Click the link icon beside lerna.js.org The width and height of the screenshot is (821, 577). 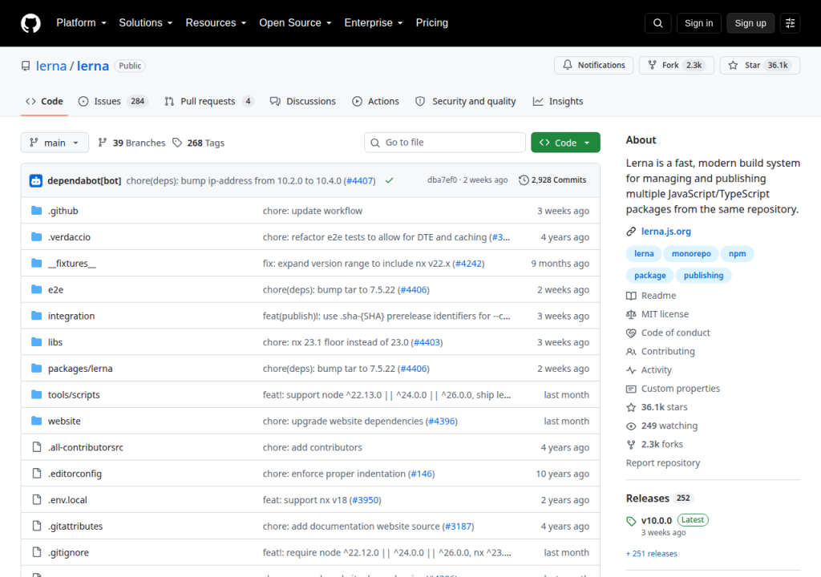click(x=631, y=232)
